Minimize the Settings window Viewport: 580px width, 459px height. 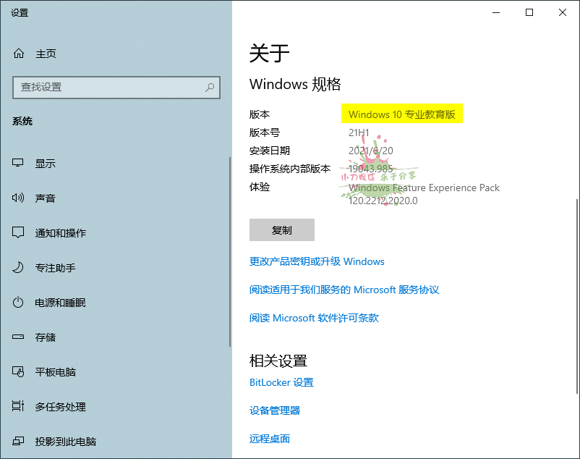[496, 12]
